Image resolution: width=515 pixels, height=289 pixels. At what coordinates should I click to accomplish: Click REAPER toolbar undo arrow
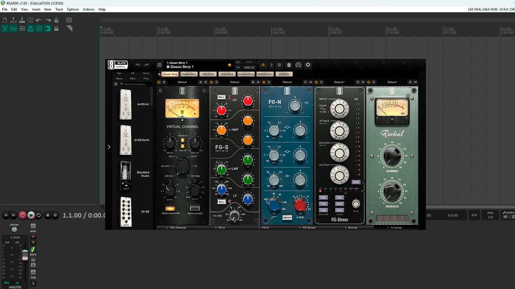pos(39,20)
